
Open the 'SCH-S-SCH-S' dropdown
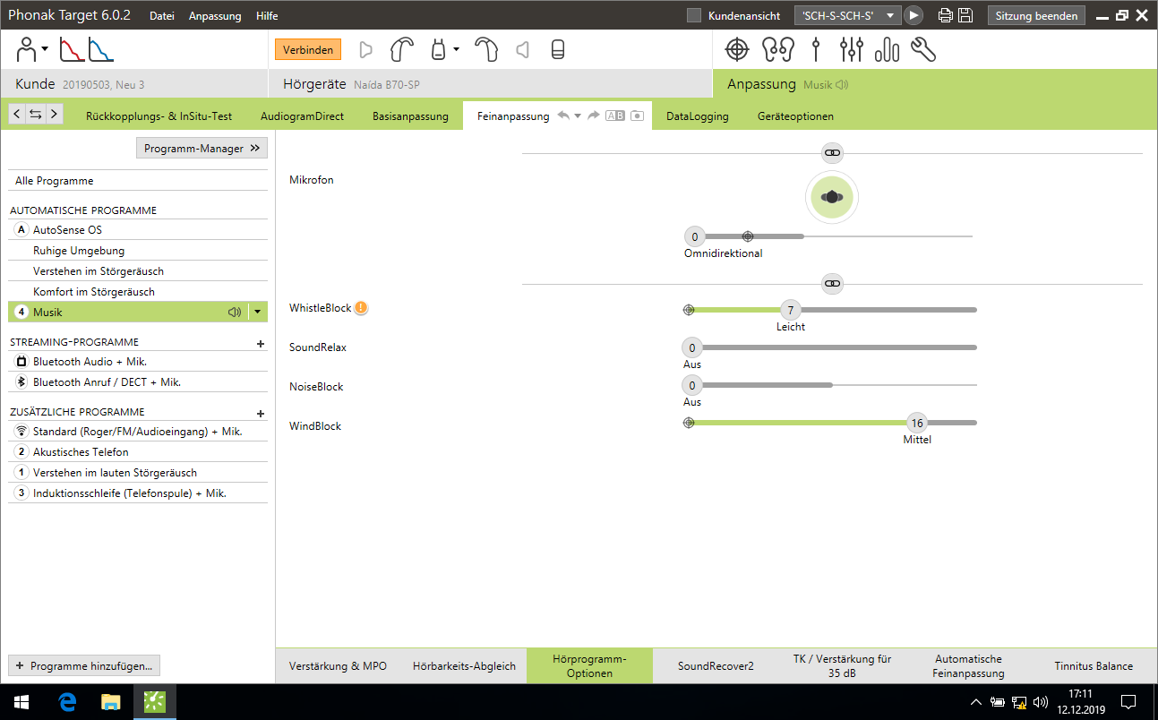tap(846, 16)
